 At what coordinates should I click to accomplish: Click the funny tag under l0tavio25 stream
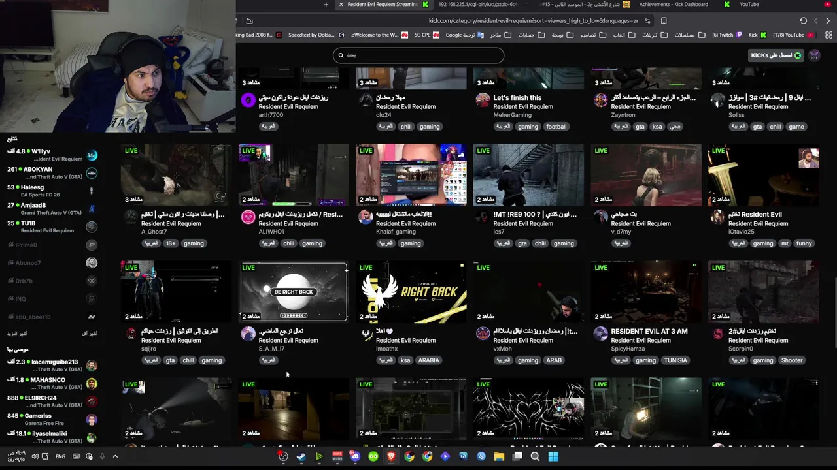pos(804,243)
